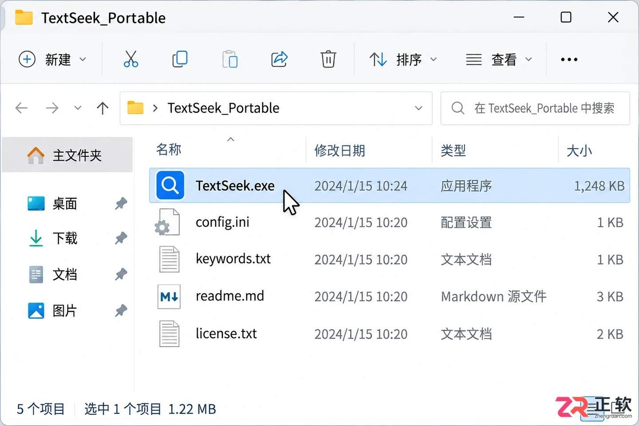The width and height of the screenshot is (639, 426).
Task: Open the 新建 (New) dropdown
Action: 52,59
